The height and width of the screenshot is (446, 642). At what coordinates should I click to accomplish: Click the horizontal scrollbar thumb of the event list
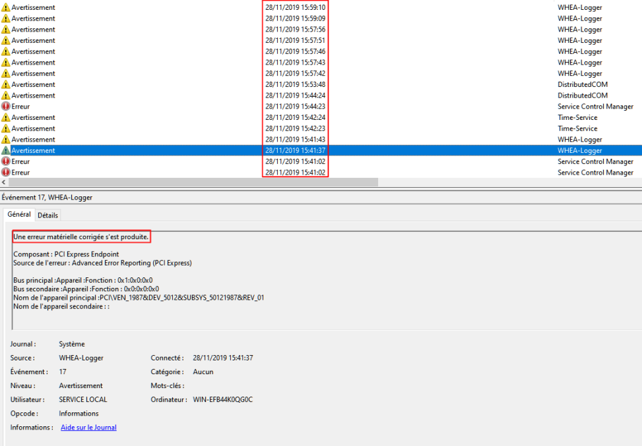pyautogui.click(x=193, y=182)
